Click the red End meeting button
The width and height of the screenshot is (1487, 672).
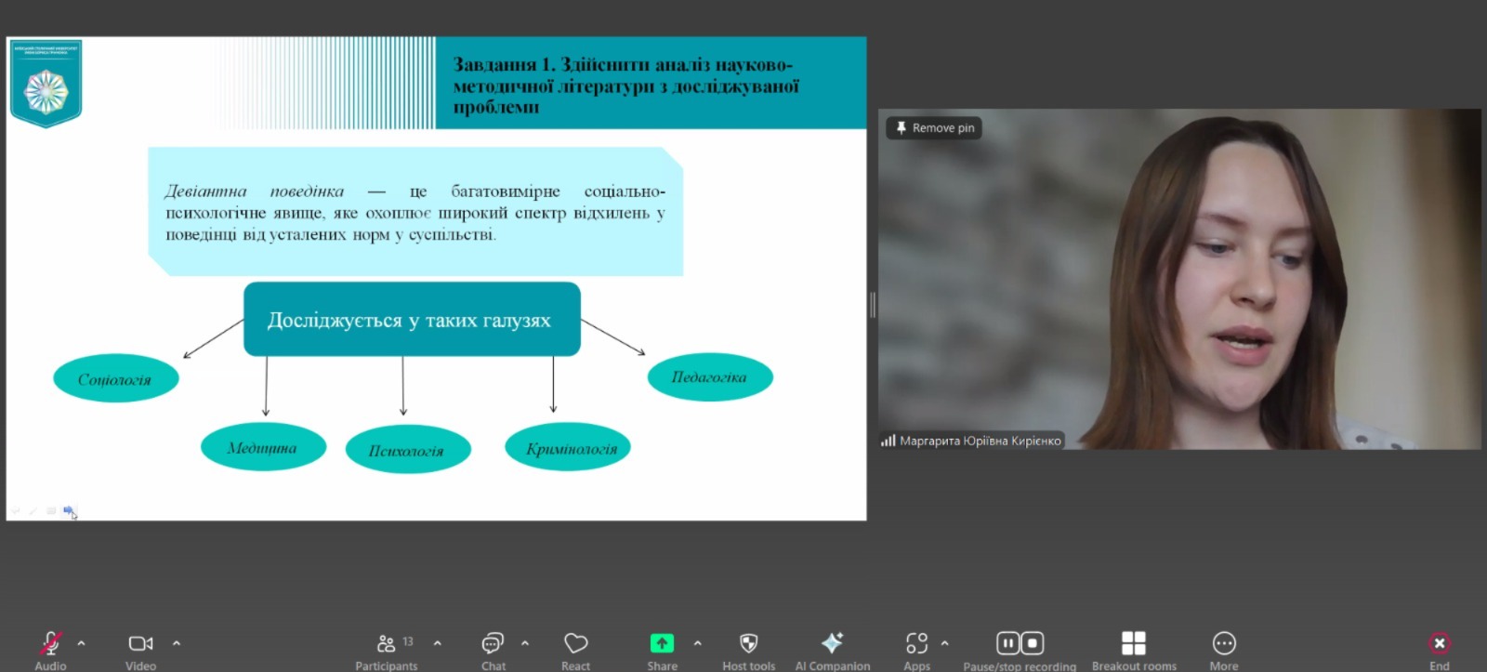[1439, 643]
